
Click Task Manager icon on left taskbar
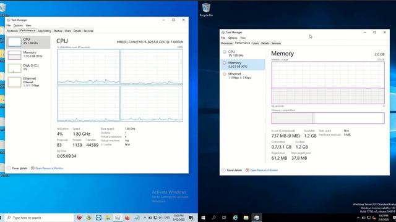(x=118, y=218)
